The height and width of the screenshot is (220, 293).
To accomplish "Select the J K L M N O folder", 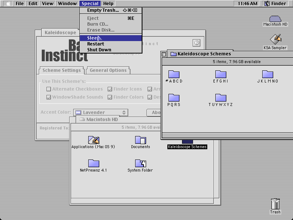I will pos(268,74).
